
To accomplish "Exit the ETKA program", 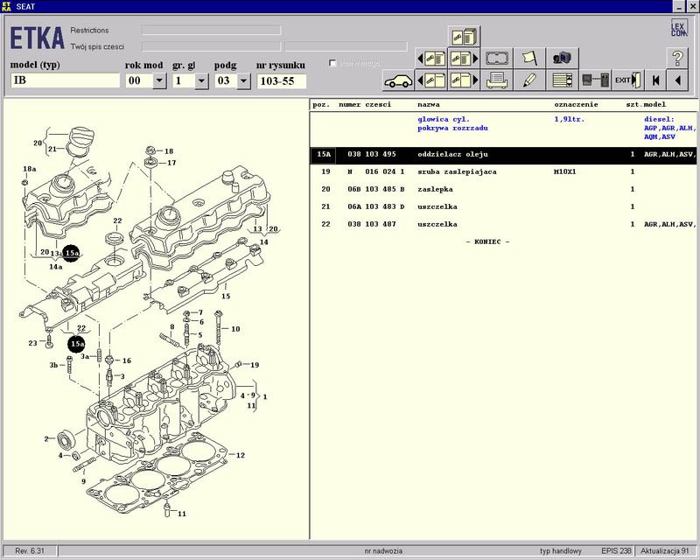I will (628, 80).
